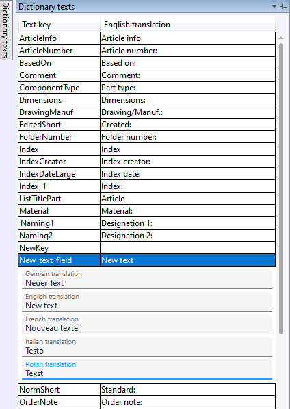Sort by the Text key column header
The image size is (290, 409).
tap(60, 25)
